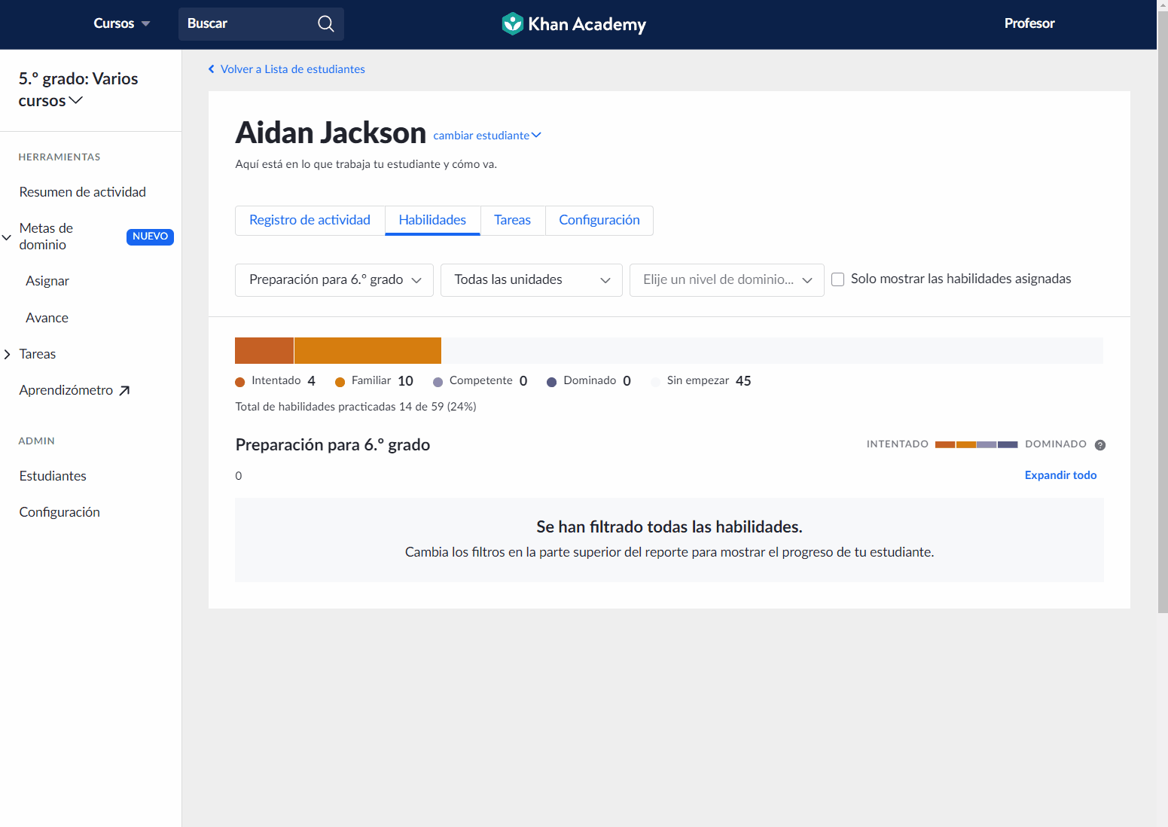Click the search magnifier icon
1168x827 pixels.
[x=325, y=23]
